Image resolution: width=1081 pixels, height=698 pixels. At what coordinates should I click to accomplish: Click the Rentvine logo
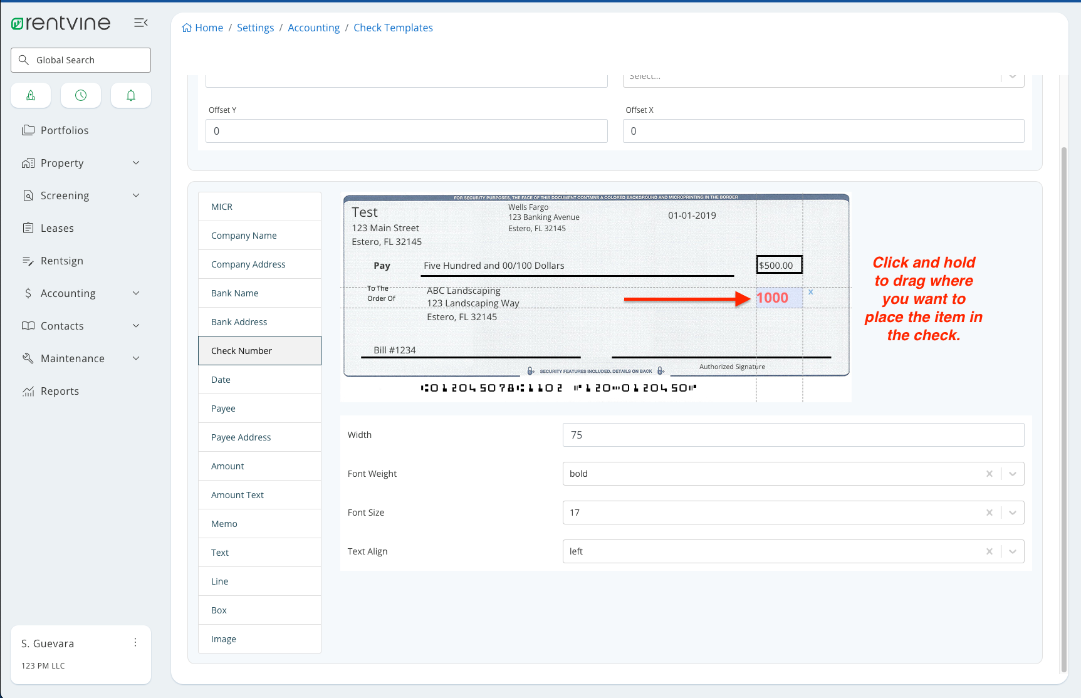pos(61,23)
